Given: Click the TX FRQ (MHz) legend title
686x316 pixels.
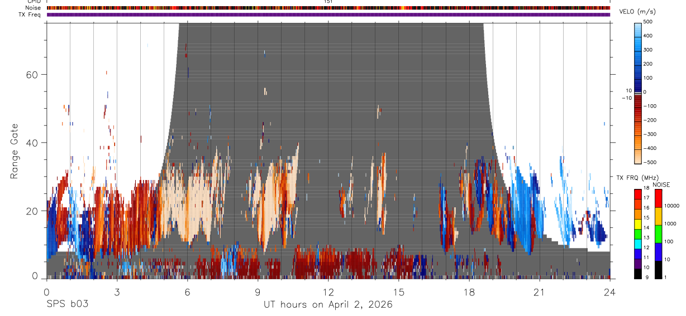Looking at the screenshot, I should pos(639,177).
